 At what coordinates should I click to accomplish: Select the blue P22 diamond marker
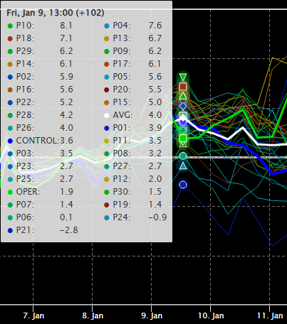[183, 106]
